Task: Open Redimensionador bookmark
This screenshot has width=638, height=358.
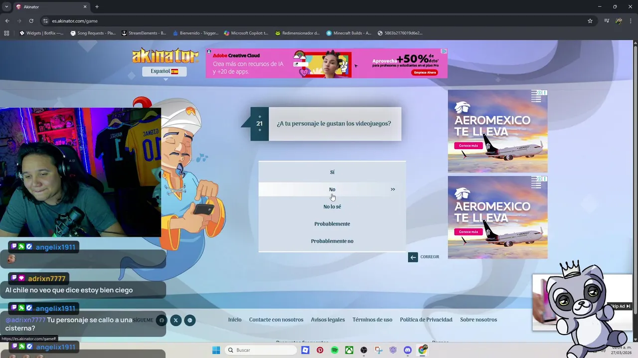Action: click(298, 33)
